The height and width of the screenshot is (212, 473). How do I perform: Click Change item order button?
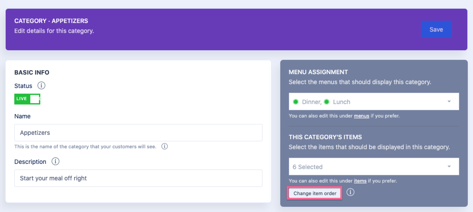[x=315, y=193]
